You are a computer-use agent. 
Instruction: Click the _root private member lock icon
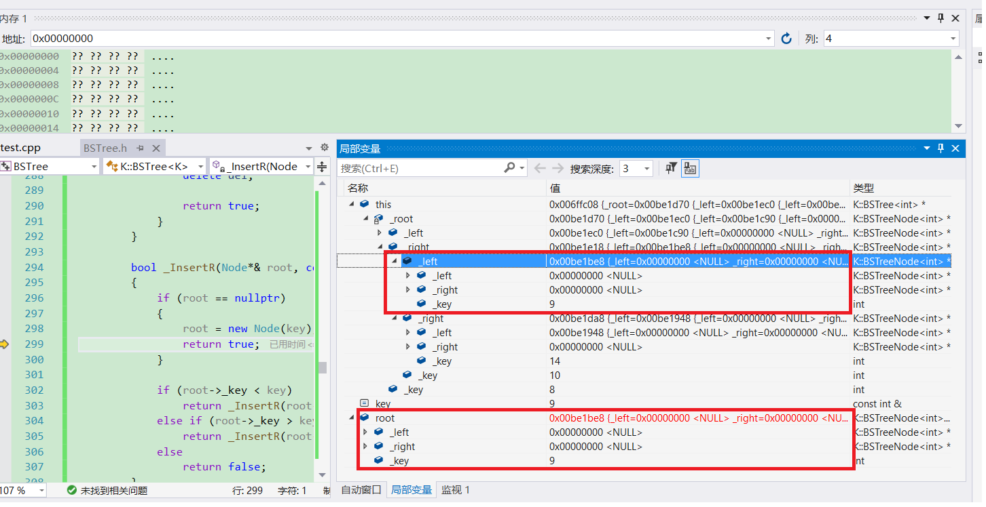click(379, 218)
